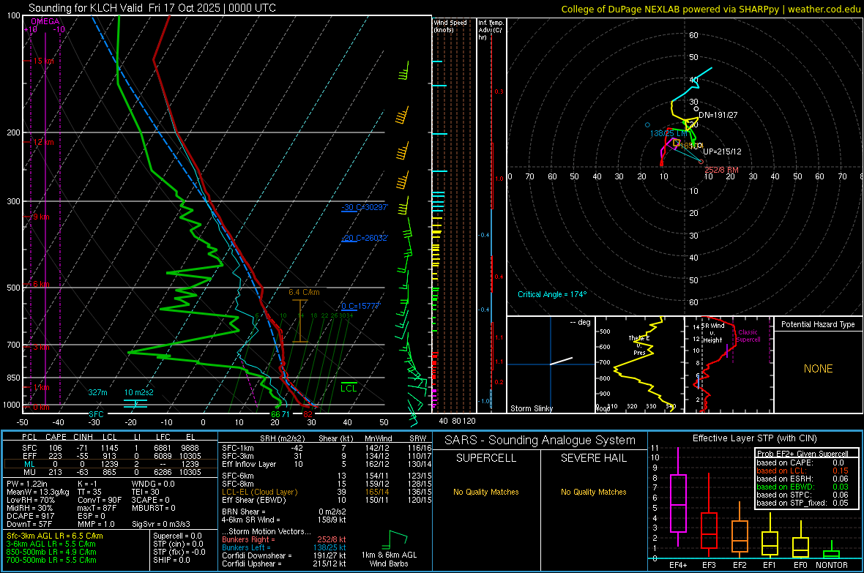Click the 'based on LCL: 0.15' entry

(802, 471)
